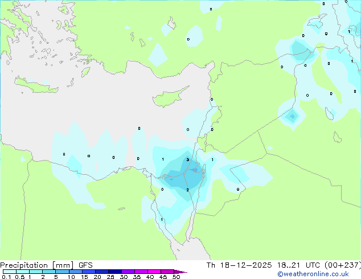Click the '50' legend scale label

[176, 277]
